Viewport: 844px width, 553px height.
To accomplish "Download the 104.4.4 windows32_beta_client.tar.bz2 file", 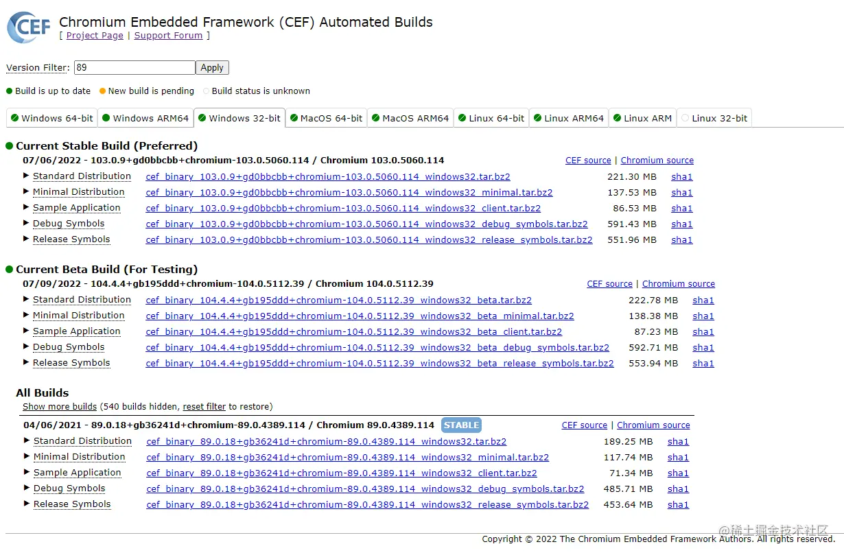I will (353, 332).
